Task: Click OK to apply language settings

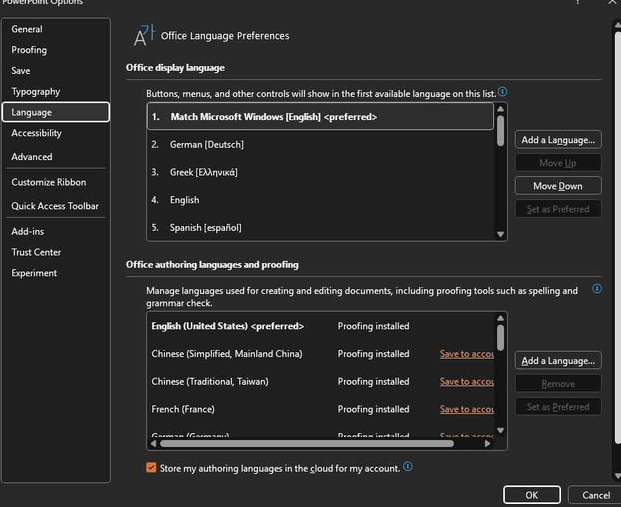Action: click(x=532, y=495)
